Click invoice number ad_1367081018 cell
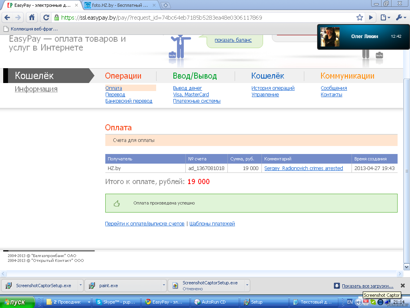 tap(207, 168)
